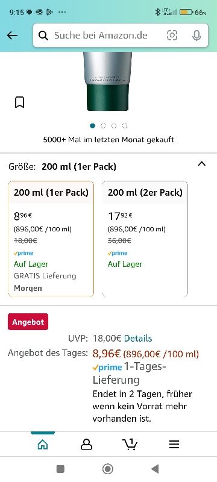Save product with the bookmark icon

(20, 102)
